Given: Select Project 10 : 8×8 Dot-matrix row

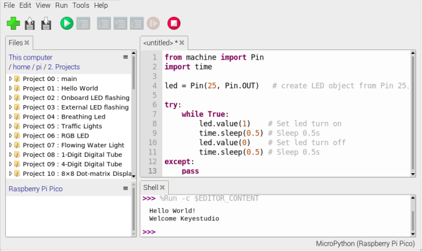Looking at the screenshot, I should pyautogui.click(x=69, y=174).
